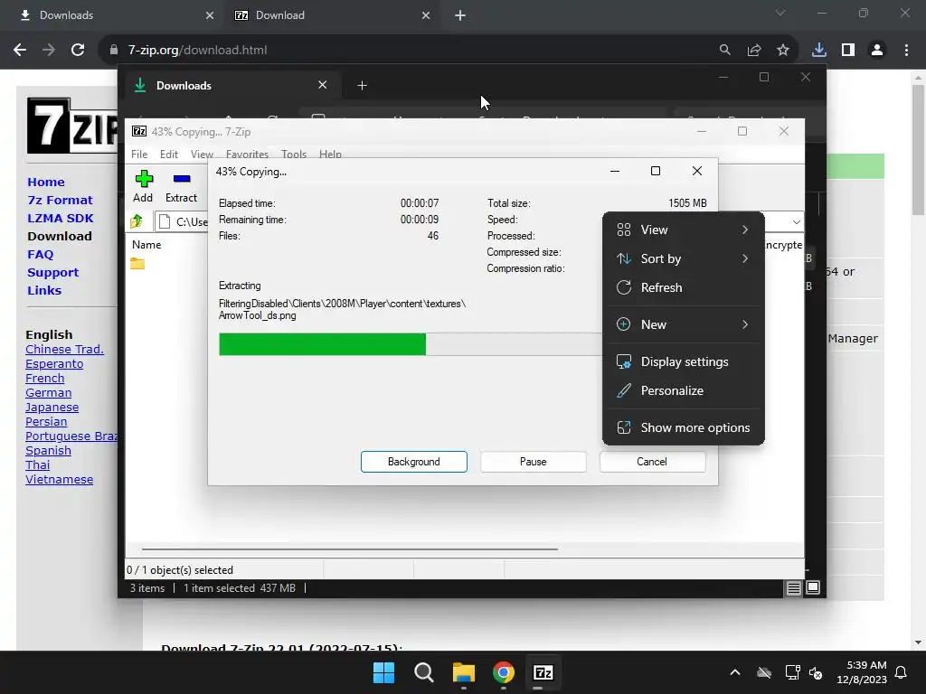Click the 7-Zip logo on the webpage
This screenshot has height=694, width=926.
[72, 125]
